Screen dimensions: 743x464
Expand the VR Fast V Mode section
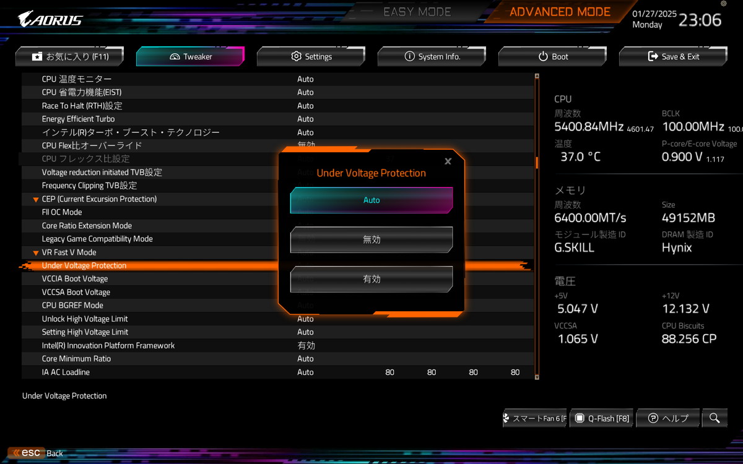[36, 252]
